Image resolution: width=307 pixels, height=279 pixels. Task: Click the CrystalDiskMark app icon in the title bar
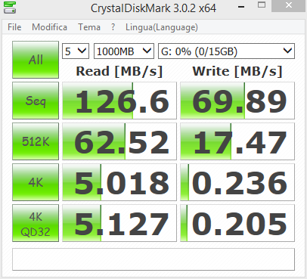10,8
